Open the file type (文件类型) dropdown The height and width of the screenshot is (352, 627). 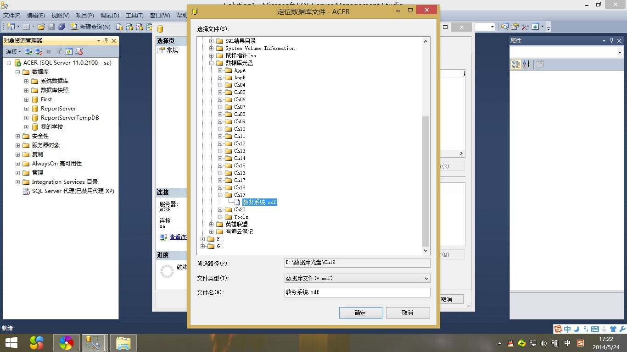357,278
